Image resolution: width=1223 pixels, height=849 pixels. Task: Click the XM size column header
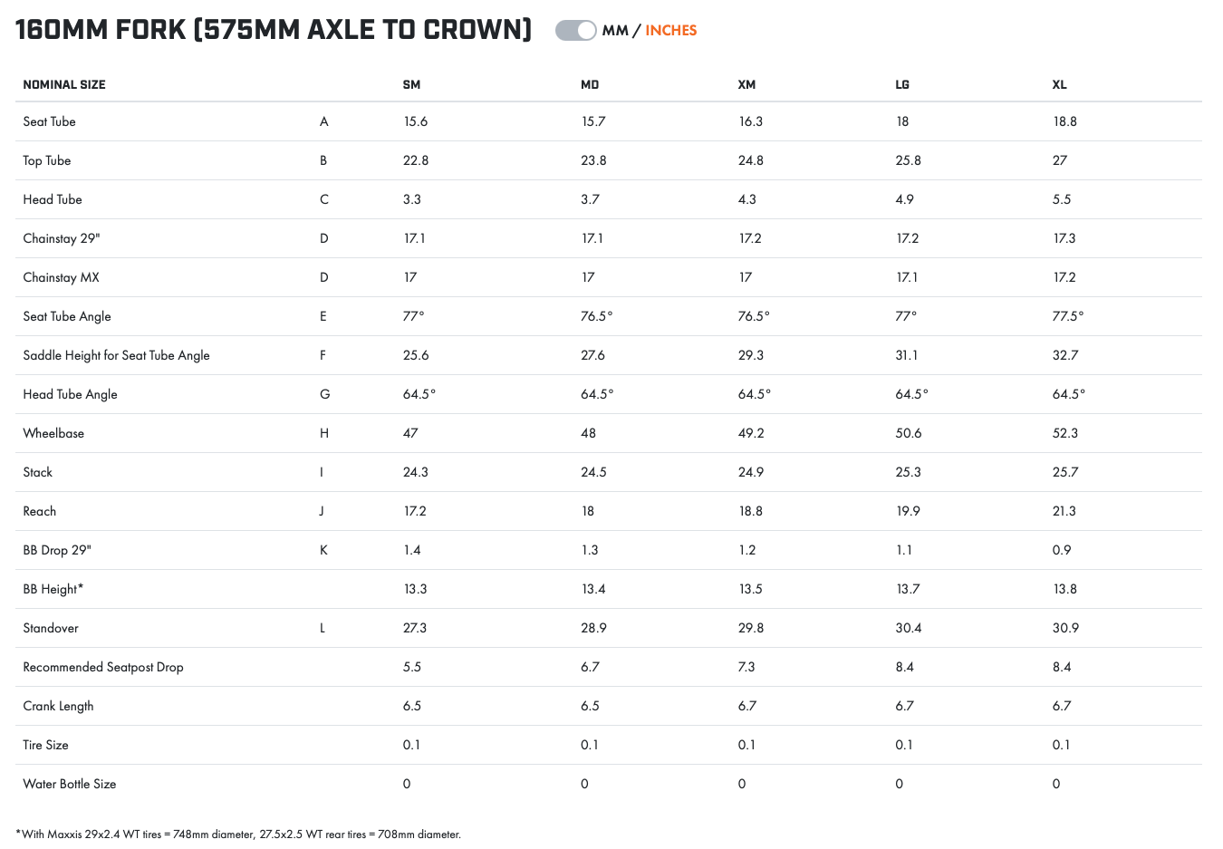(x=746, y=84)
